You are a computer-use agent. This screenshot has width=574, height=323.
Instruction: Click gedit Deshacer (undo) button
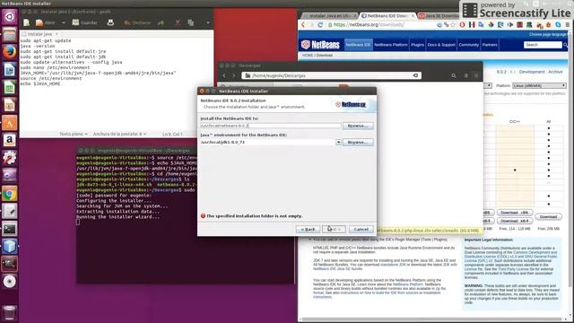tap(137, 22)
